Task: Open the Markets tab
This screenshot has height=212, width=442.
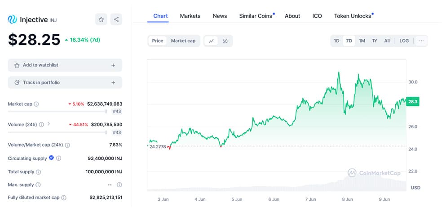Action: [x=190, y=16]
